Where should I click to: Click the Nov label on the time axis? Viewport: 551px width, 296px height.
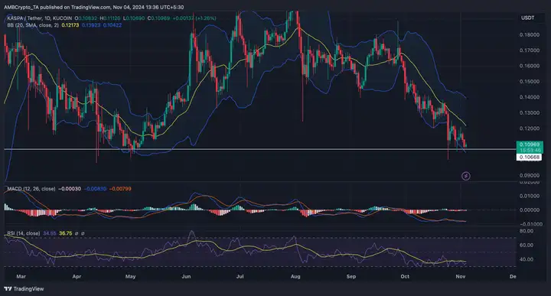click(461, 276)
